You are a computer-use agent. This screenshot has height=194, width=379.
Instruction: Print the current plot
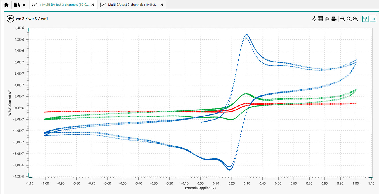[x=333, y=19]
